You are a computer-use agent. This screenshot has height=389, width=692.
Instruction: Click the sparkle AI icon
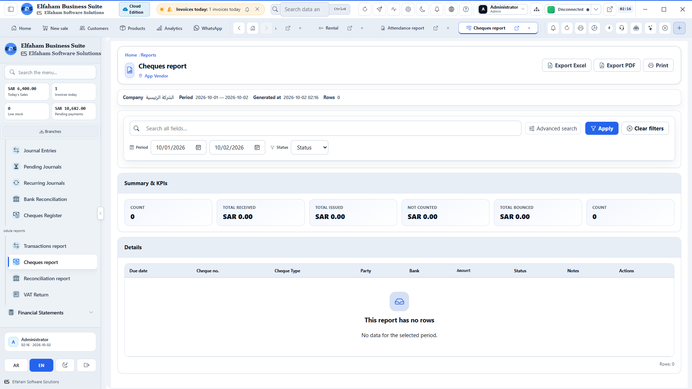pyautogui.click(x=650, y=28)
